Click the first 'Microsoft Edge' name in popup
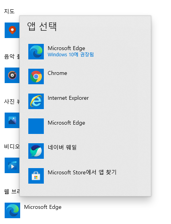This screenshot has height=224, width=171. tap(66, 49)
